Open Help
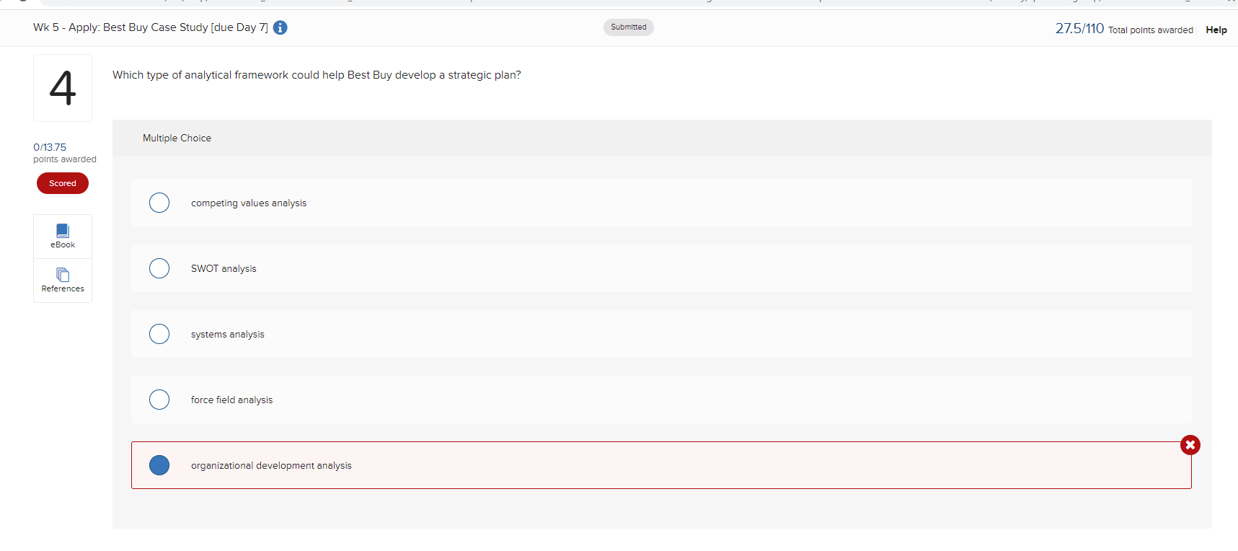The width and height of the screenshot is (1238, 551). [x=1216, y=30]
